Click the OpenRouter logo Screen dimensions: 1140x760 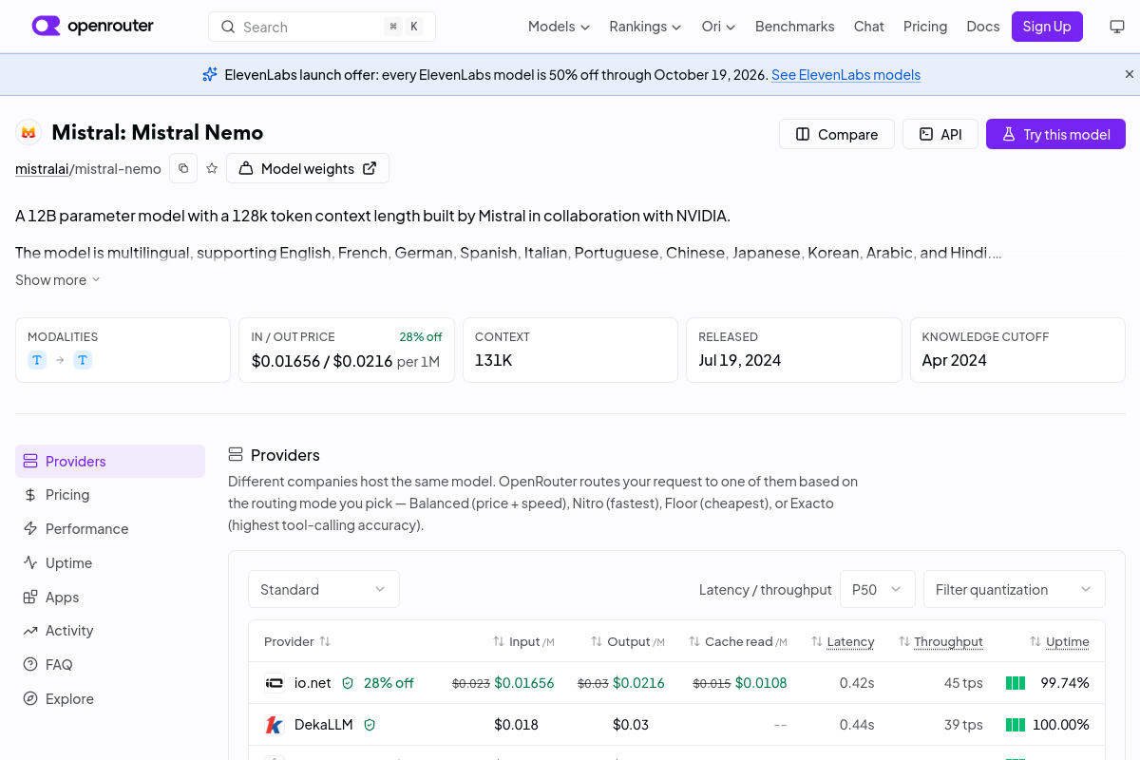coord(93,27)
